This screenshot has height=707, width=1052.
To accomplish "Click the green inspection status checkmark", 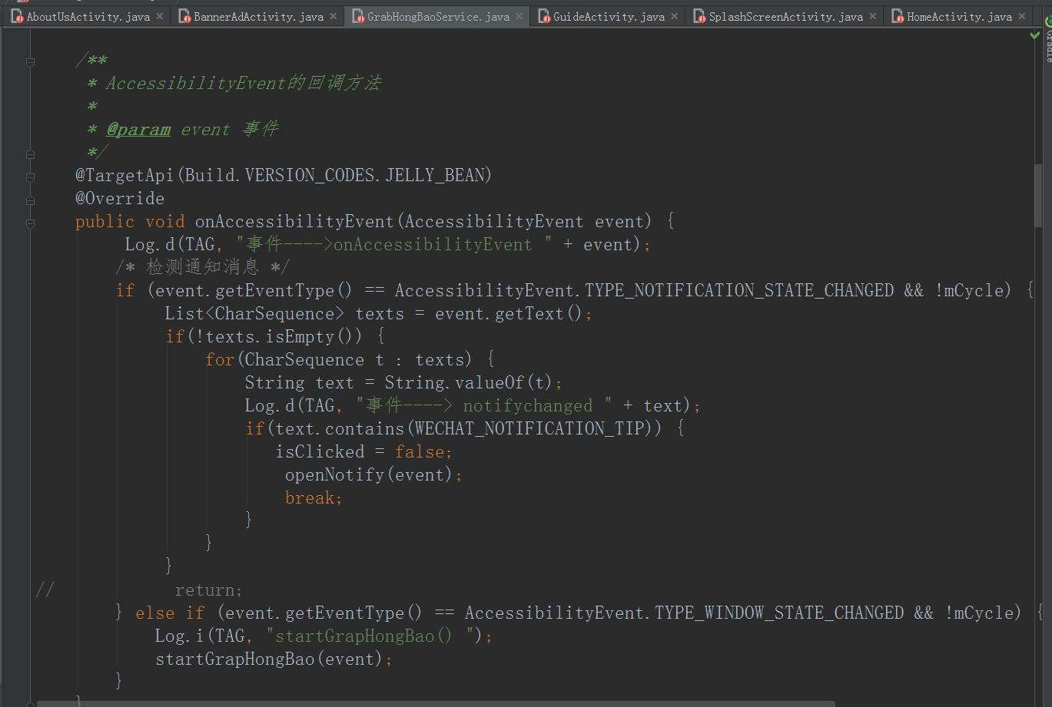I will tap(1035, 35).
